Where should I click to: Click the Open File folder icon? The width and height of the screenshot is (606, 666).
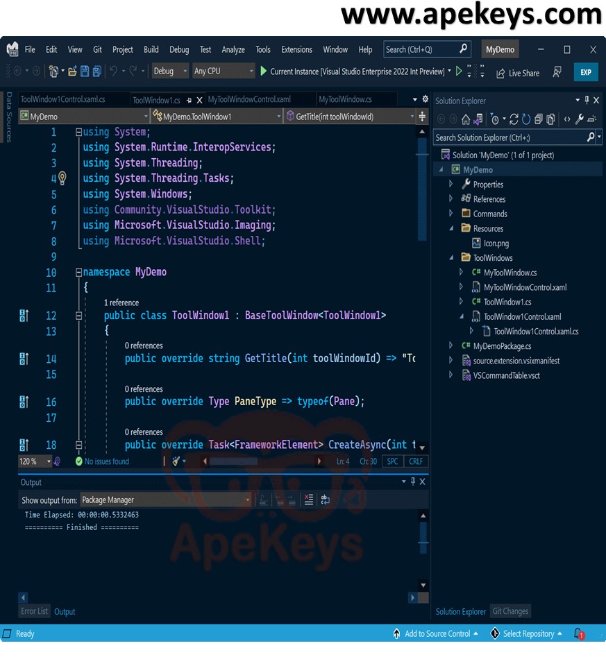click(73, 71)
